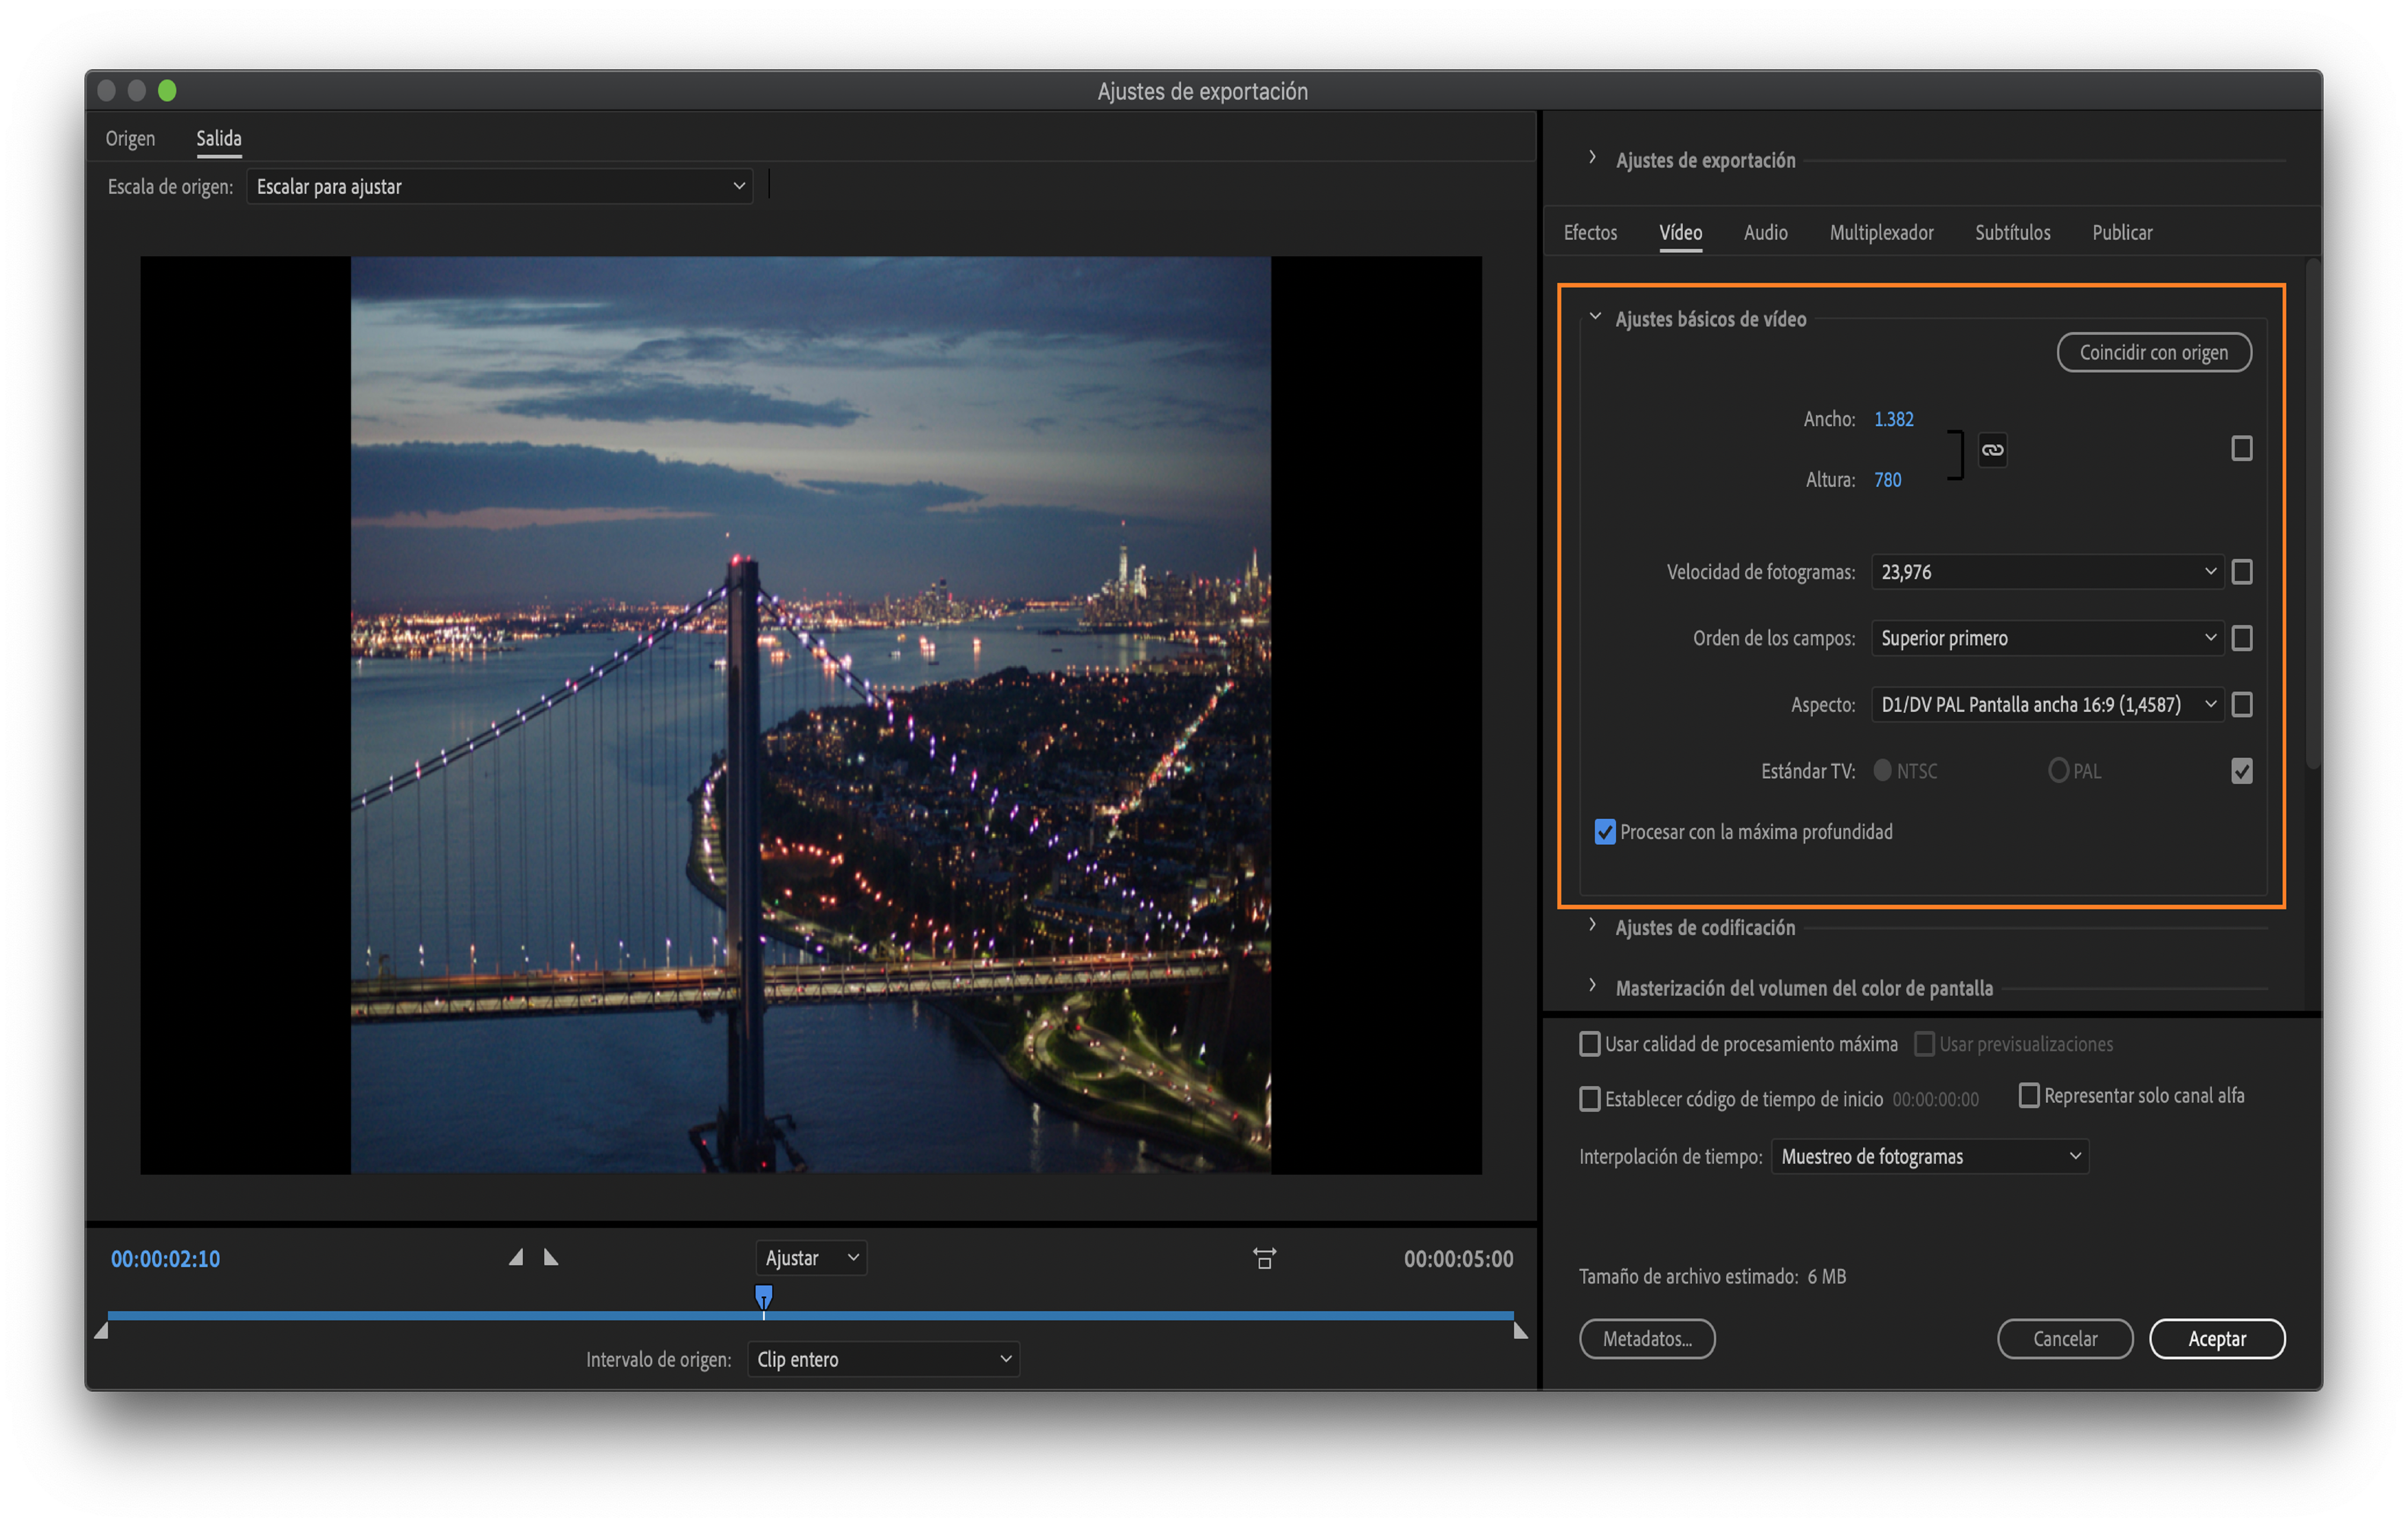The image size is (2408, 1527).
Task: Open the Aspecto dropdown menu
Action: click(2045, 704)
